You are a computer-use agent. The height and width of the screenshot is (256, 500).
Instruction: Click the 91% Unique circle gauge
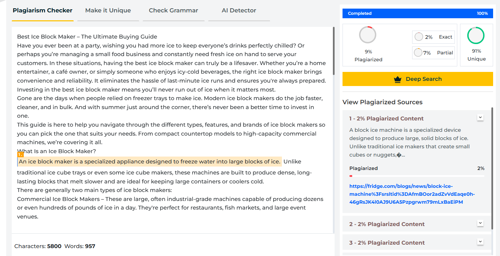(x=476, y=35)
